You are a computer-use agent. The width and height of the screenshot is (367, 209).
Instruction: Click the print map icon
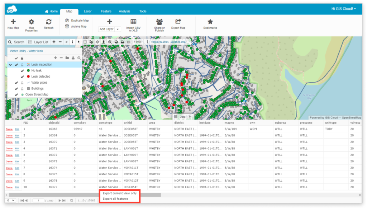tap(122, 42)
